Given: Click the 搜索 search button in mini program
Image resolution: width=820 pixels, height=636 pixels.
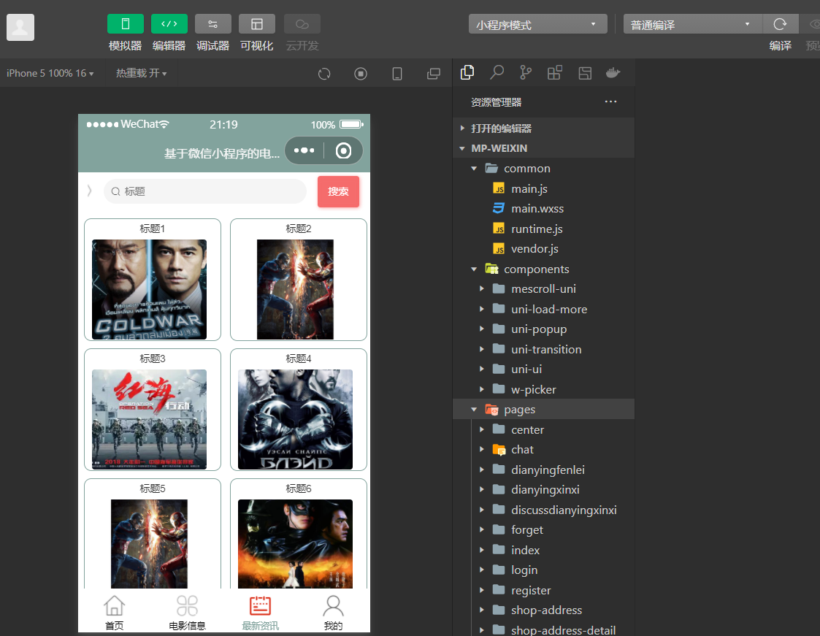Looking at the screenshot, I should [338, 191].
